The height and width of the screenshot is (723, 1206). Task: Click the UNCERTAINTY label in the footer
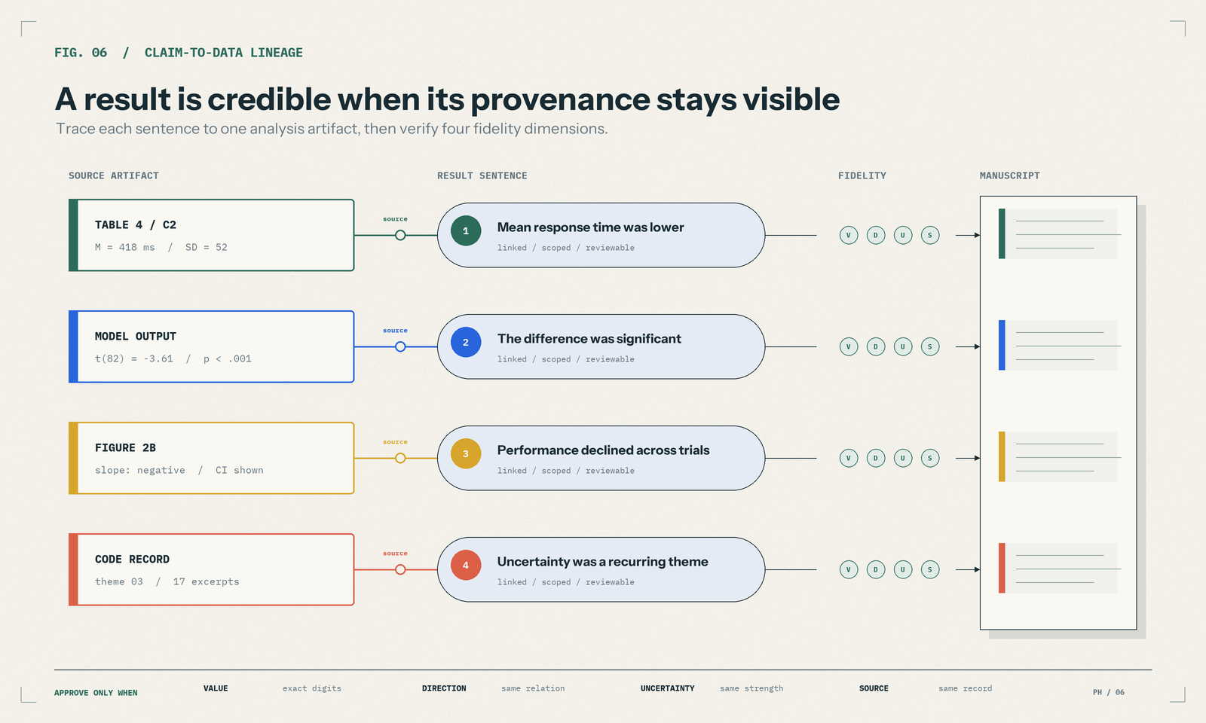[668, 688]
